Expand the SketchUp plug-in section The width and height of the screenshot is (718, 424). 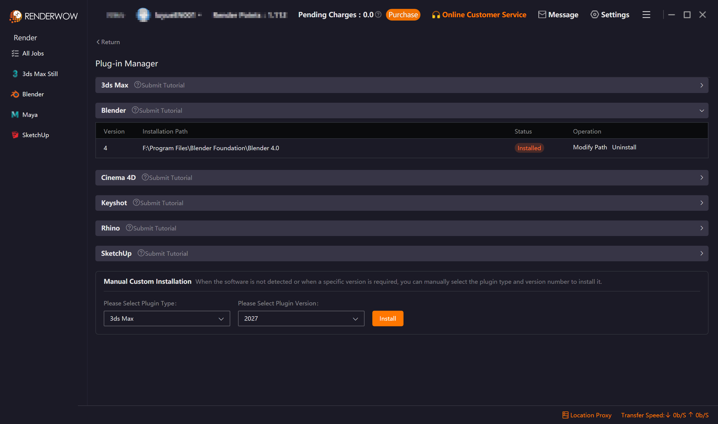coord(702,254)
